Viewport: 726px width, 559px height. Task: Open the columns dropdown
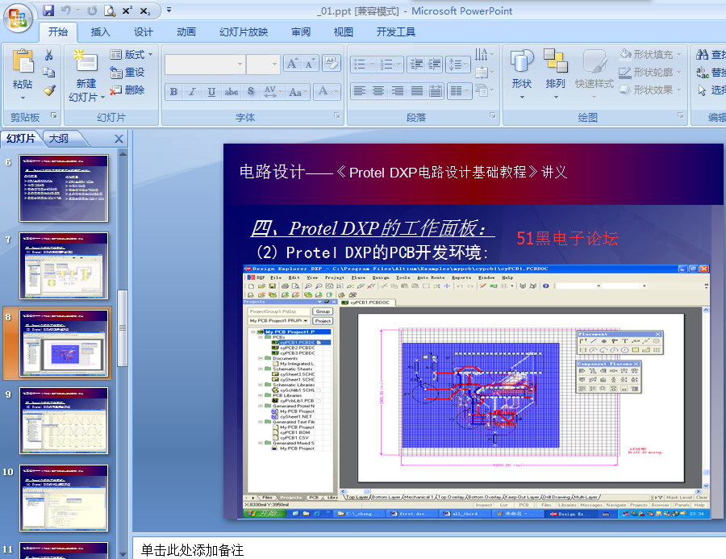459,91
